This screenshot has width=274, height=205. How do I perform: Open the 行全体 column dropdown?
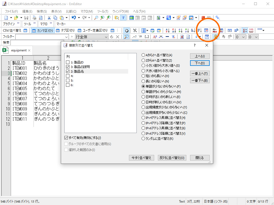tap(106, 37)
